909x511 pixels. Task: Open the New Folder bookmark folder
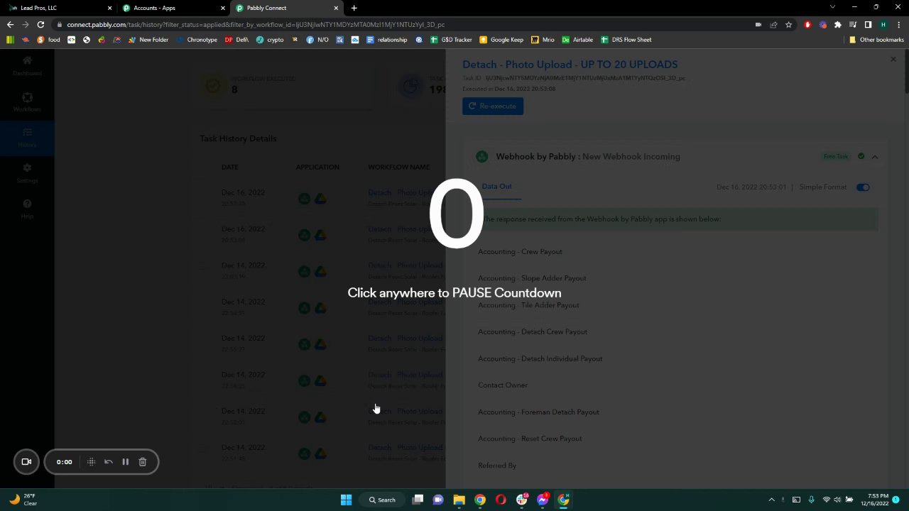click(148, 40)
